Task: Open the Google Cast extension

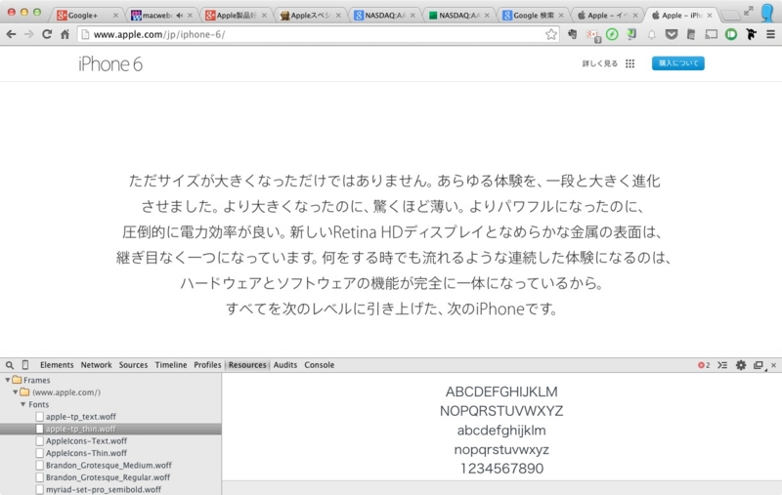Action: pos(711,34)
